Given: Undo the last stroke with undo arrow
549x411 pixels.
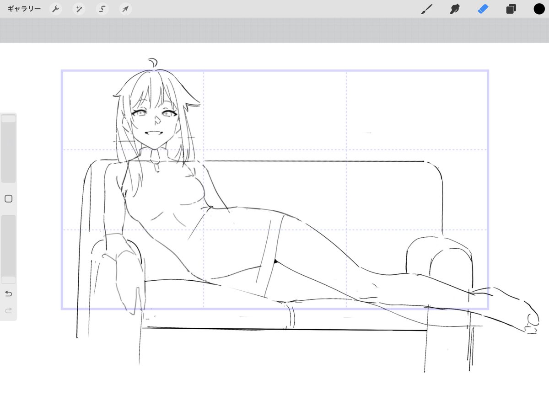Looking at the screenshot, I should pos(8,293).
